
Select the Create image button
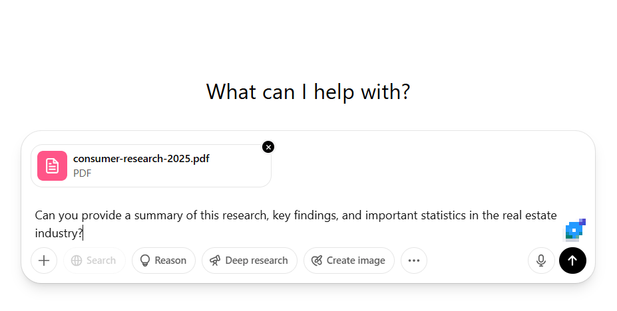click(x=349, y=260)
